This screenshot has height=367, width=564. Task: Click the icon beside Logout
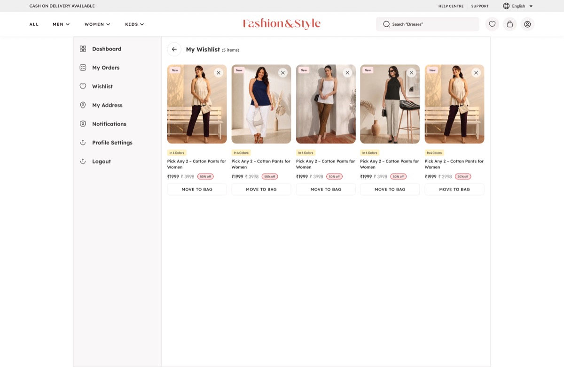coord(83,161)
